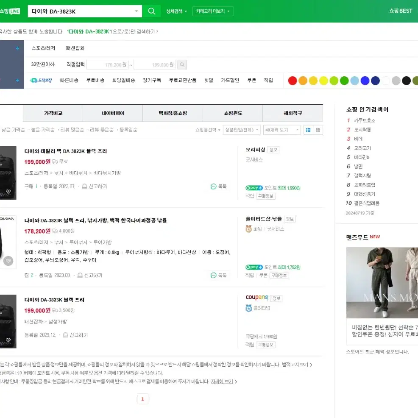This screenshot has height=418, width=418.
Task: Toggle the 쿠폰 filter
Action: (x=251, y=80)
